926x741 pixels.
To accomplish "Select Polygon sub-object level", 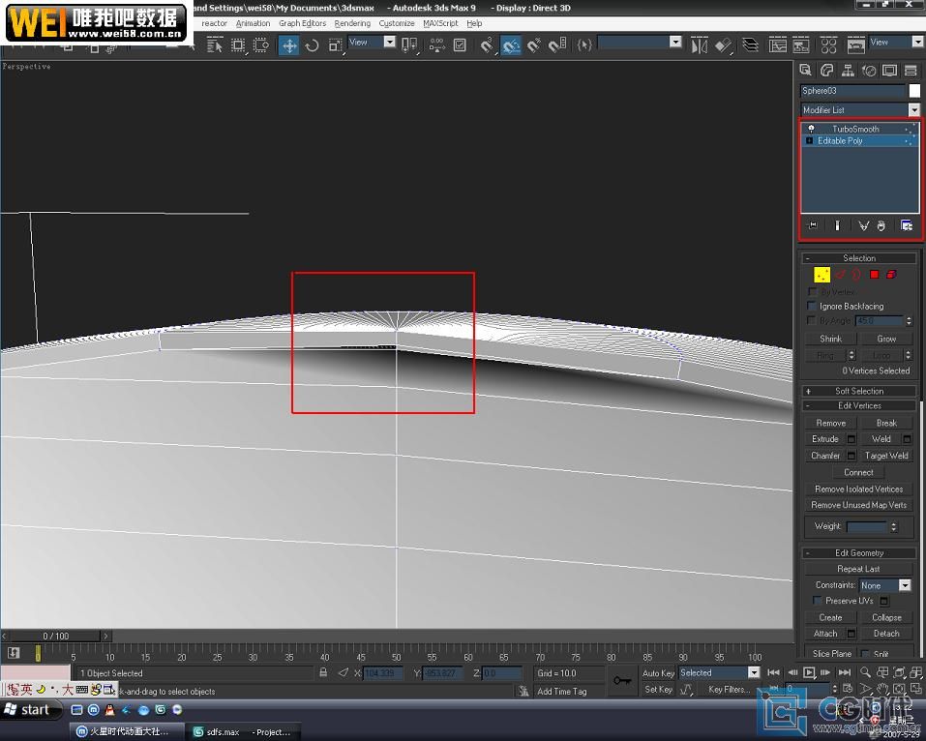I will tap(875, 275).
